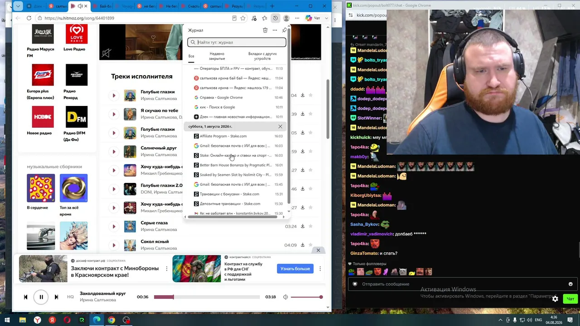Play the Солнечный друг track

(x=114, y=152)
